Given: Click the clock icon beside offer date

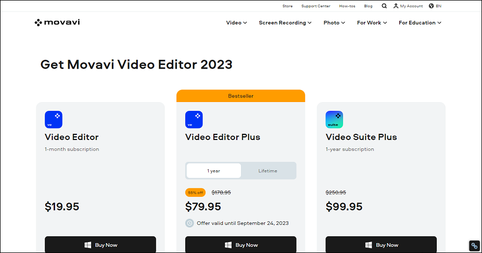Looking at the screenshot, I should (x=189, y=223).
